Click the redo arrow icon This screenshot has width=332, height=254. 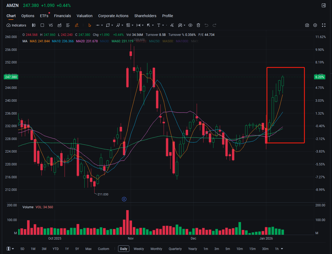(x=214, y=25)
